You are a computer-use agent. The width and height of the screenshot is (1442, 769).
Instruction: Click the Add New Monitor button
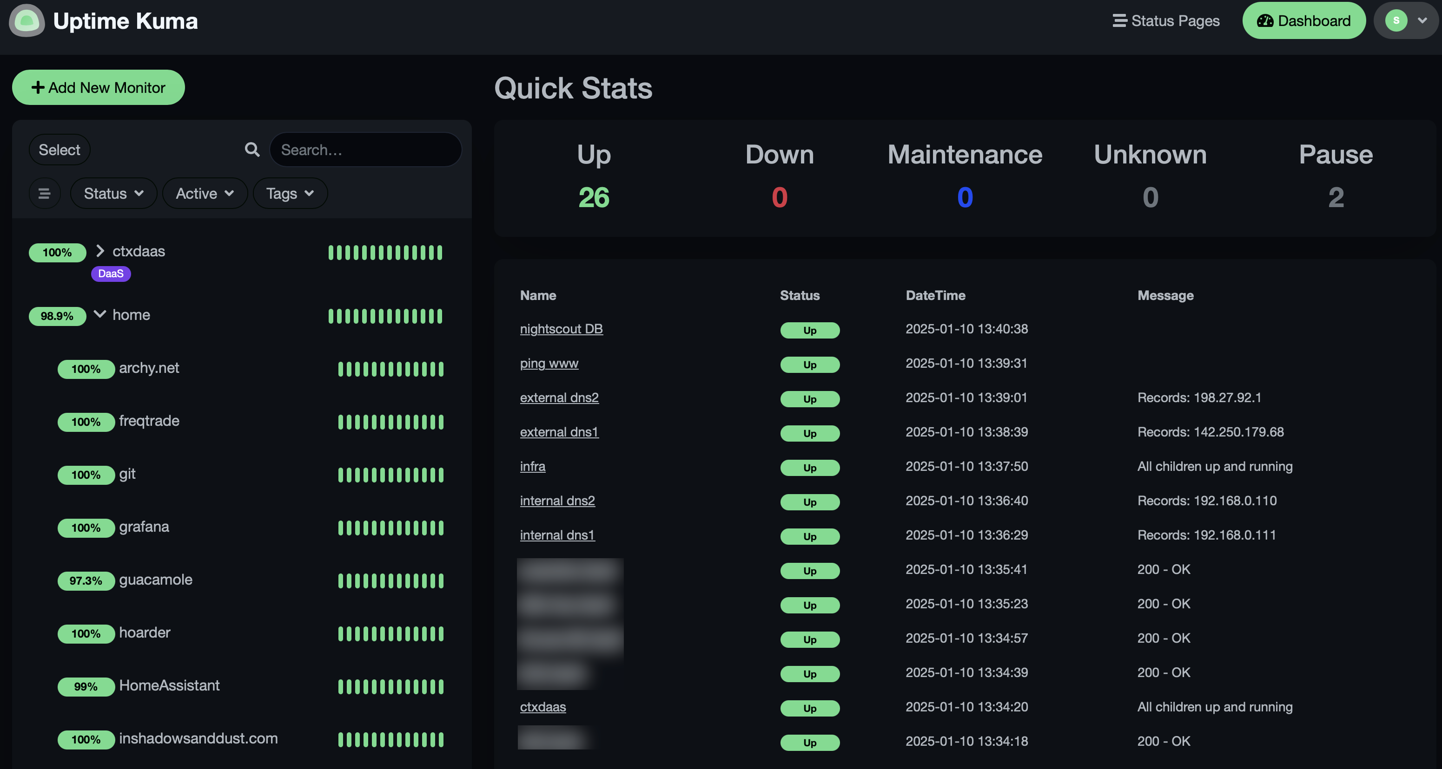[x=98, y=87]
